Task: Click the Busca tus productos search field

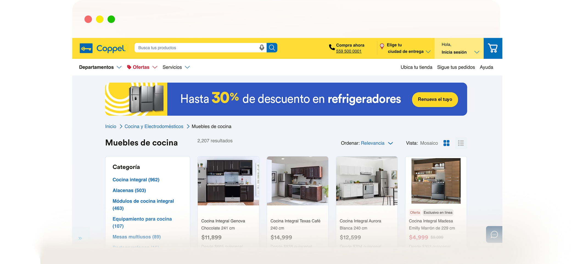Action: [x=196, y=48]
